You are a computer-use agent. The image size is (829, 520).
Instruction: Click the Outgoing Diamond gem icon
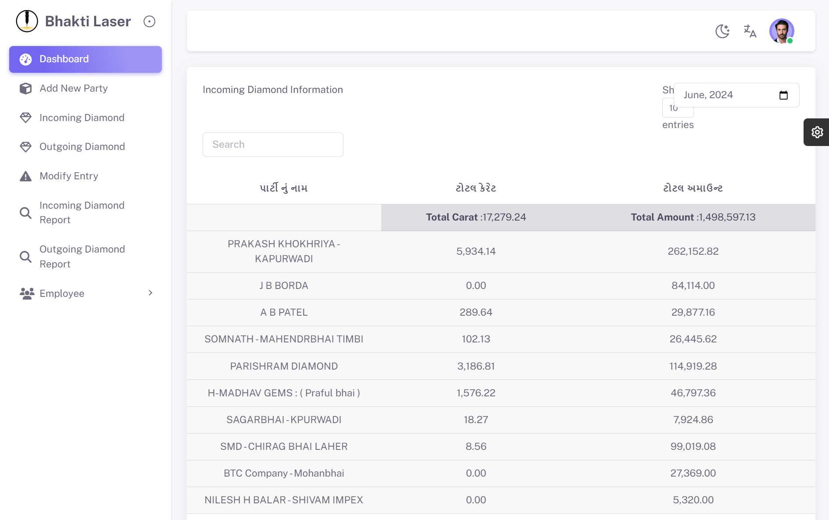tap(26, 147)
